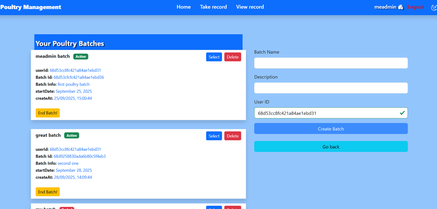Click the meadmin username
437x209 pixels.
pos(385,7)
